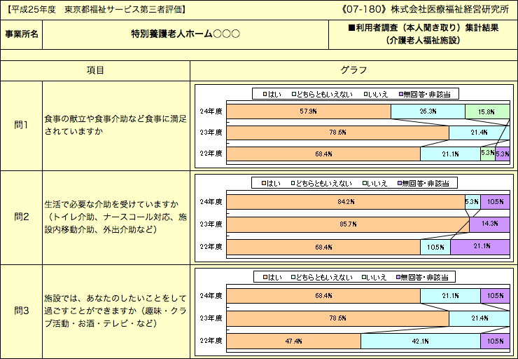Screen dimensions: 518x359
Task: Select the 78.6% segment in 問3 23年度 bar
Action: pos(337,318)
